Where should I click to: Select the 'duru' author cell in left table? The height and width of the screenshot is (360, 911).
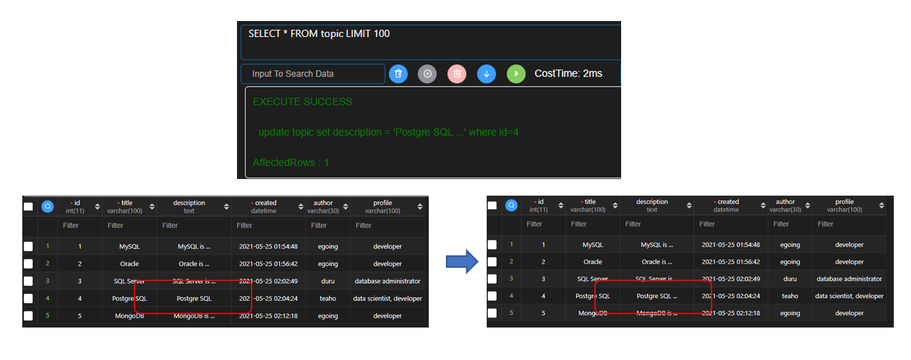[x=328, y=281]
